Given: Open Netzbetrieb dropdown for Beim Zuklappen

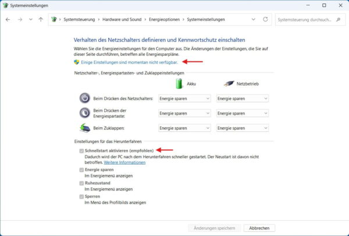Looking at the screenshot, I should coord(243,128).
